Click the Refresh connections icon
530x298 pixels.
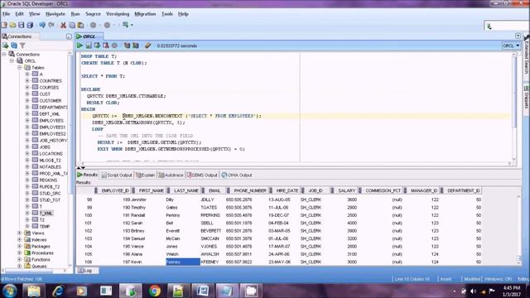click(14, 46)
